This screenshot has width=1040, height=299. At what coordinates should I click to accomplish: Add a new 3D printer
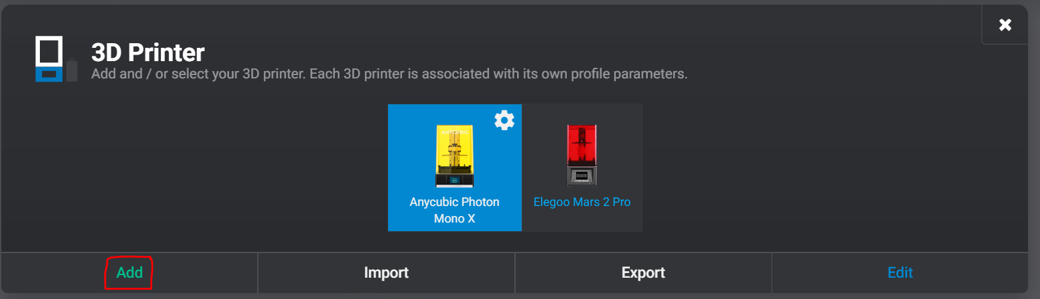point(130,272)
